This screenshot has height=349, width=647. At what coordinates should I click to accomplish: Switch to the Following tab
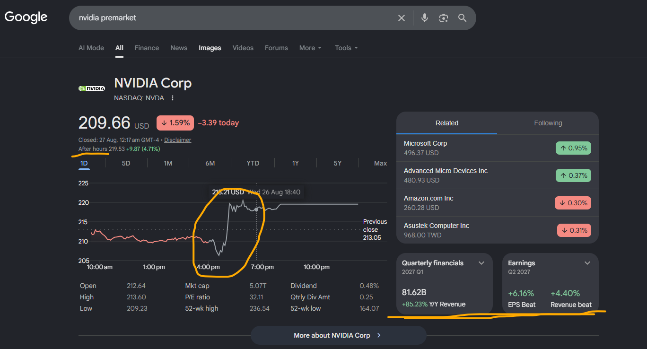tap(548, 123)
